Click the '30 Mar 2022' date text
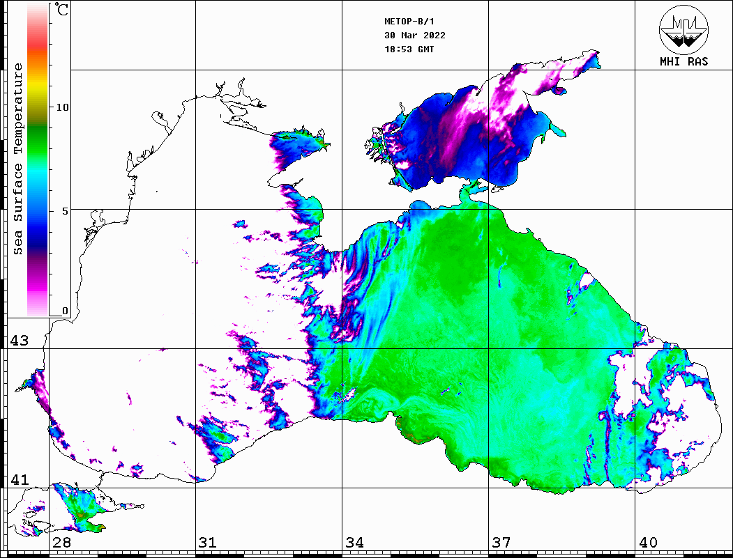This screenshot has height=558, width=733. (x=415, y=36)
